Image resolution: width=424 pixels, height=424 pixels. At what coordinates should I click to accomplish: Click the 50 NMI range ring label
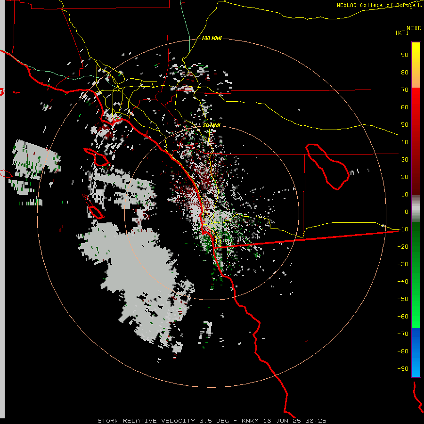tap(212, 125)
